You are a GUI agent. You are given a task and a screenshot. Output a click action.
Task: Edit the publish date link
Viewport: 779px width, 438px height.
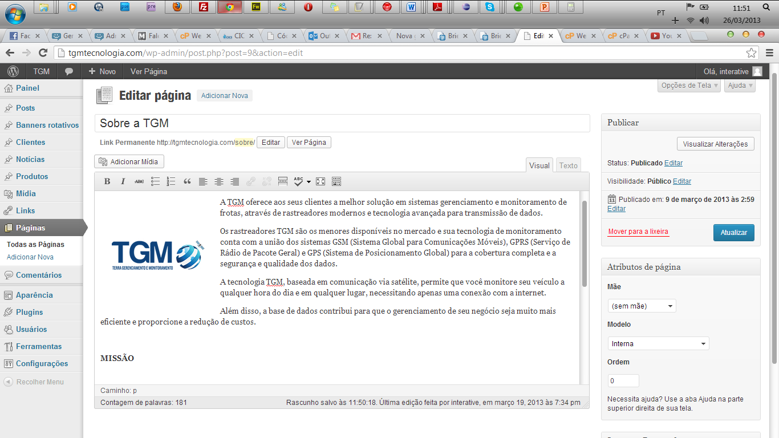pyautogui.click(x=616, y=209)
